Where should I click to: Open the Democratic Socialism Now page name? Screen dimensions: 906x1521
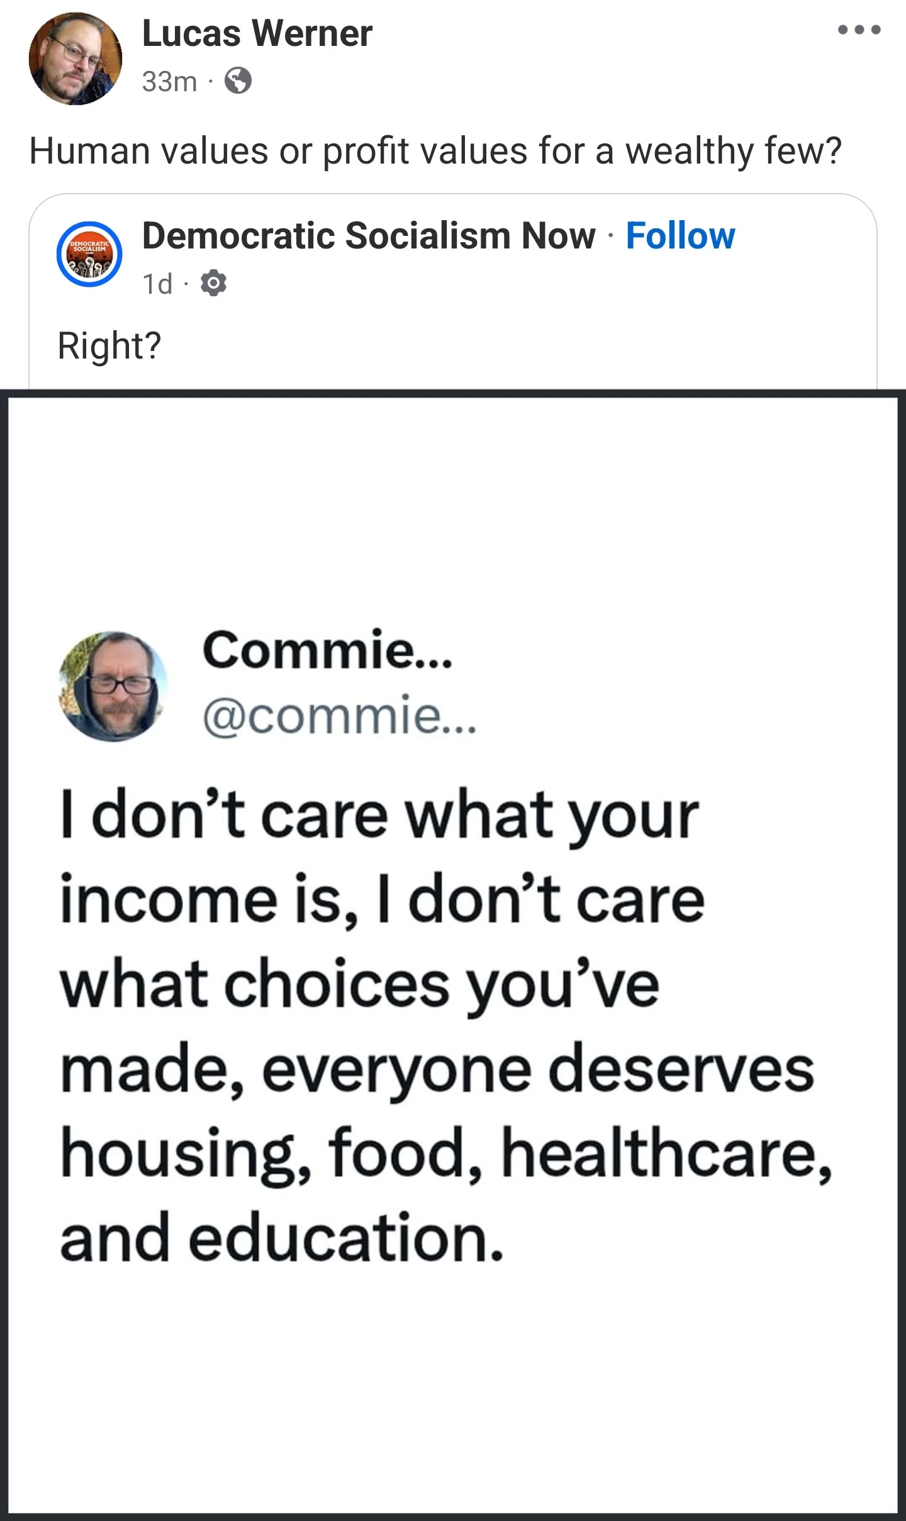(x=369, y=236)
